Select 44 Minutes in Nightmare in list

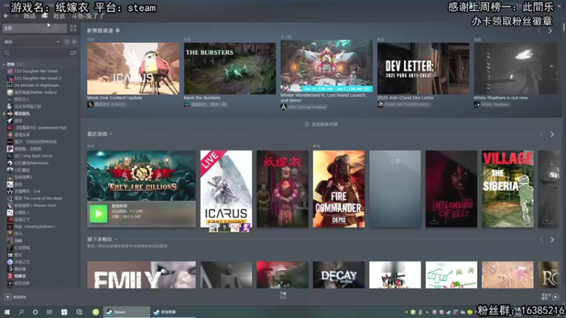coord(37,86)
